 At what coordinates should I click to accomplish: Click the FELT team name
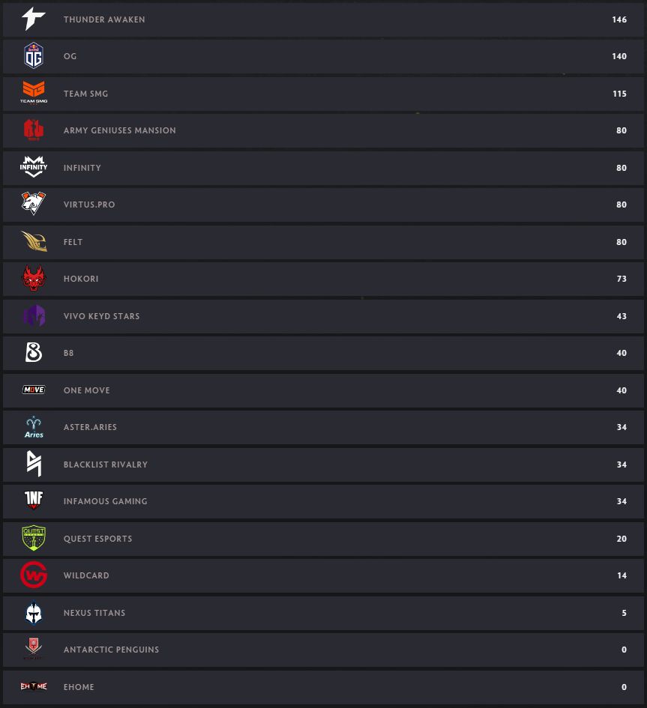tap(73, 241)
